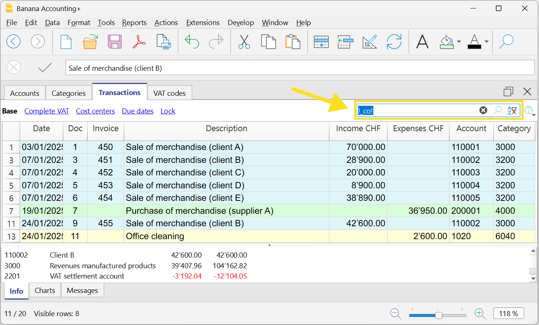
Task: Open the Reports menu
Action: 134,23
